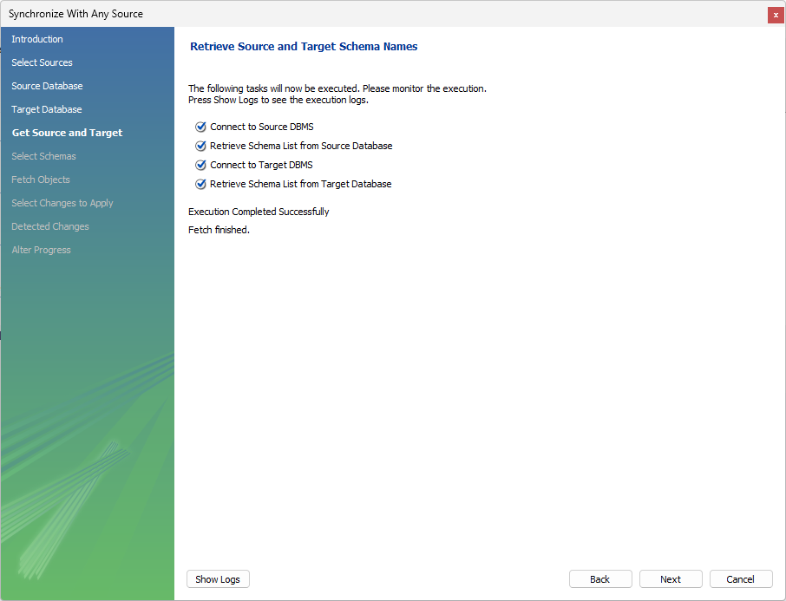This screenshot has width=786, height=601.
Task: Select the Get Source and Target step
Action: (x=67, y=133)
